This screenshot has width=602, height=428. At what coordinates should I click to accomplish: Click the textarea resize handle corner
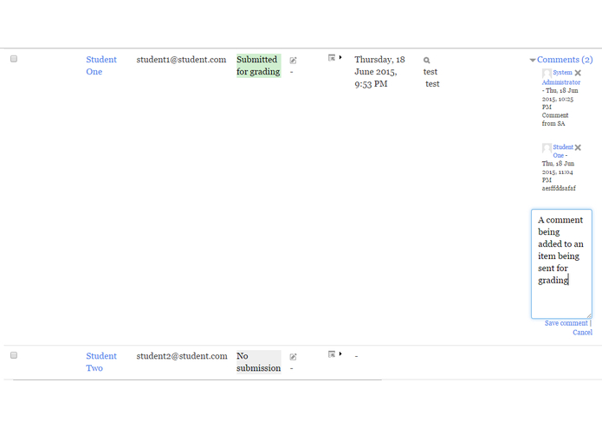pyautogui.click(x=589, y=315)
